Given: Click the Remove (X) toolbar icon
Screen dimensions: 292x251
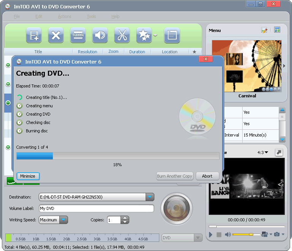Looking at the screenshot, I should [x=56, y=35].
